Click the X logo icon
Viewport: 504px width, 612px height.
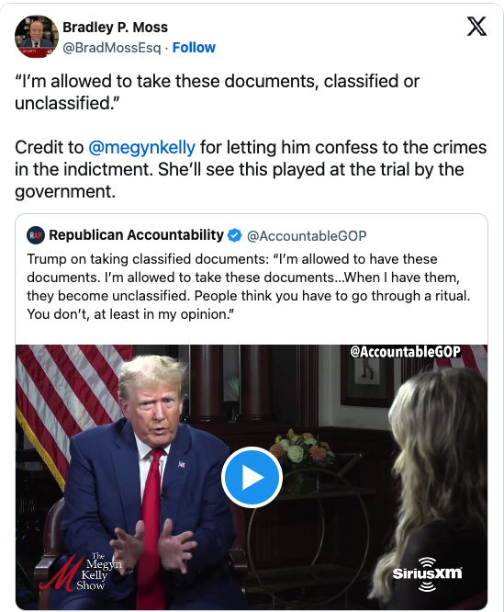[x=476, y=27]
